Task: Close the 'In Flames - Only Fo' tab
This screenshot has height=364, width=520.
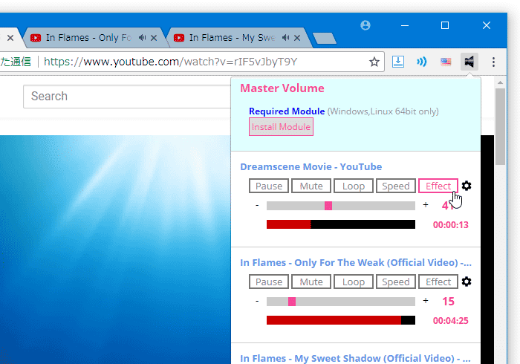Action: [154, 38]
